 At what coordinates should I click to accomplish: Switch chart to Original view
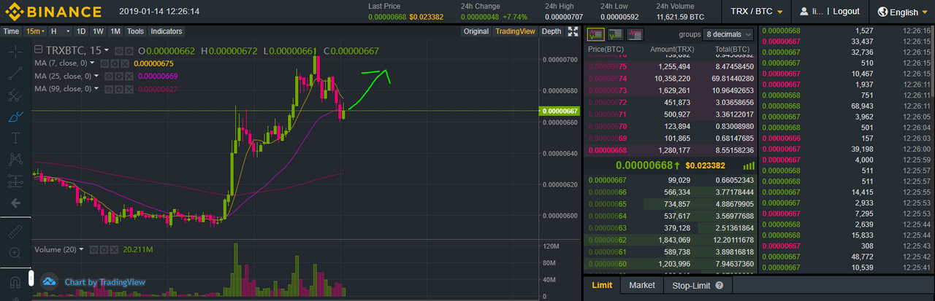click(x=476, y=31)
